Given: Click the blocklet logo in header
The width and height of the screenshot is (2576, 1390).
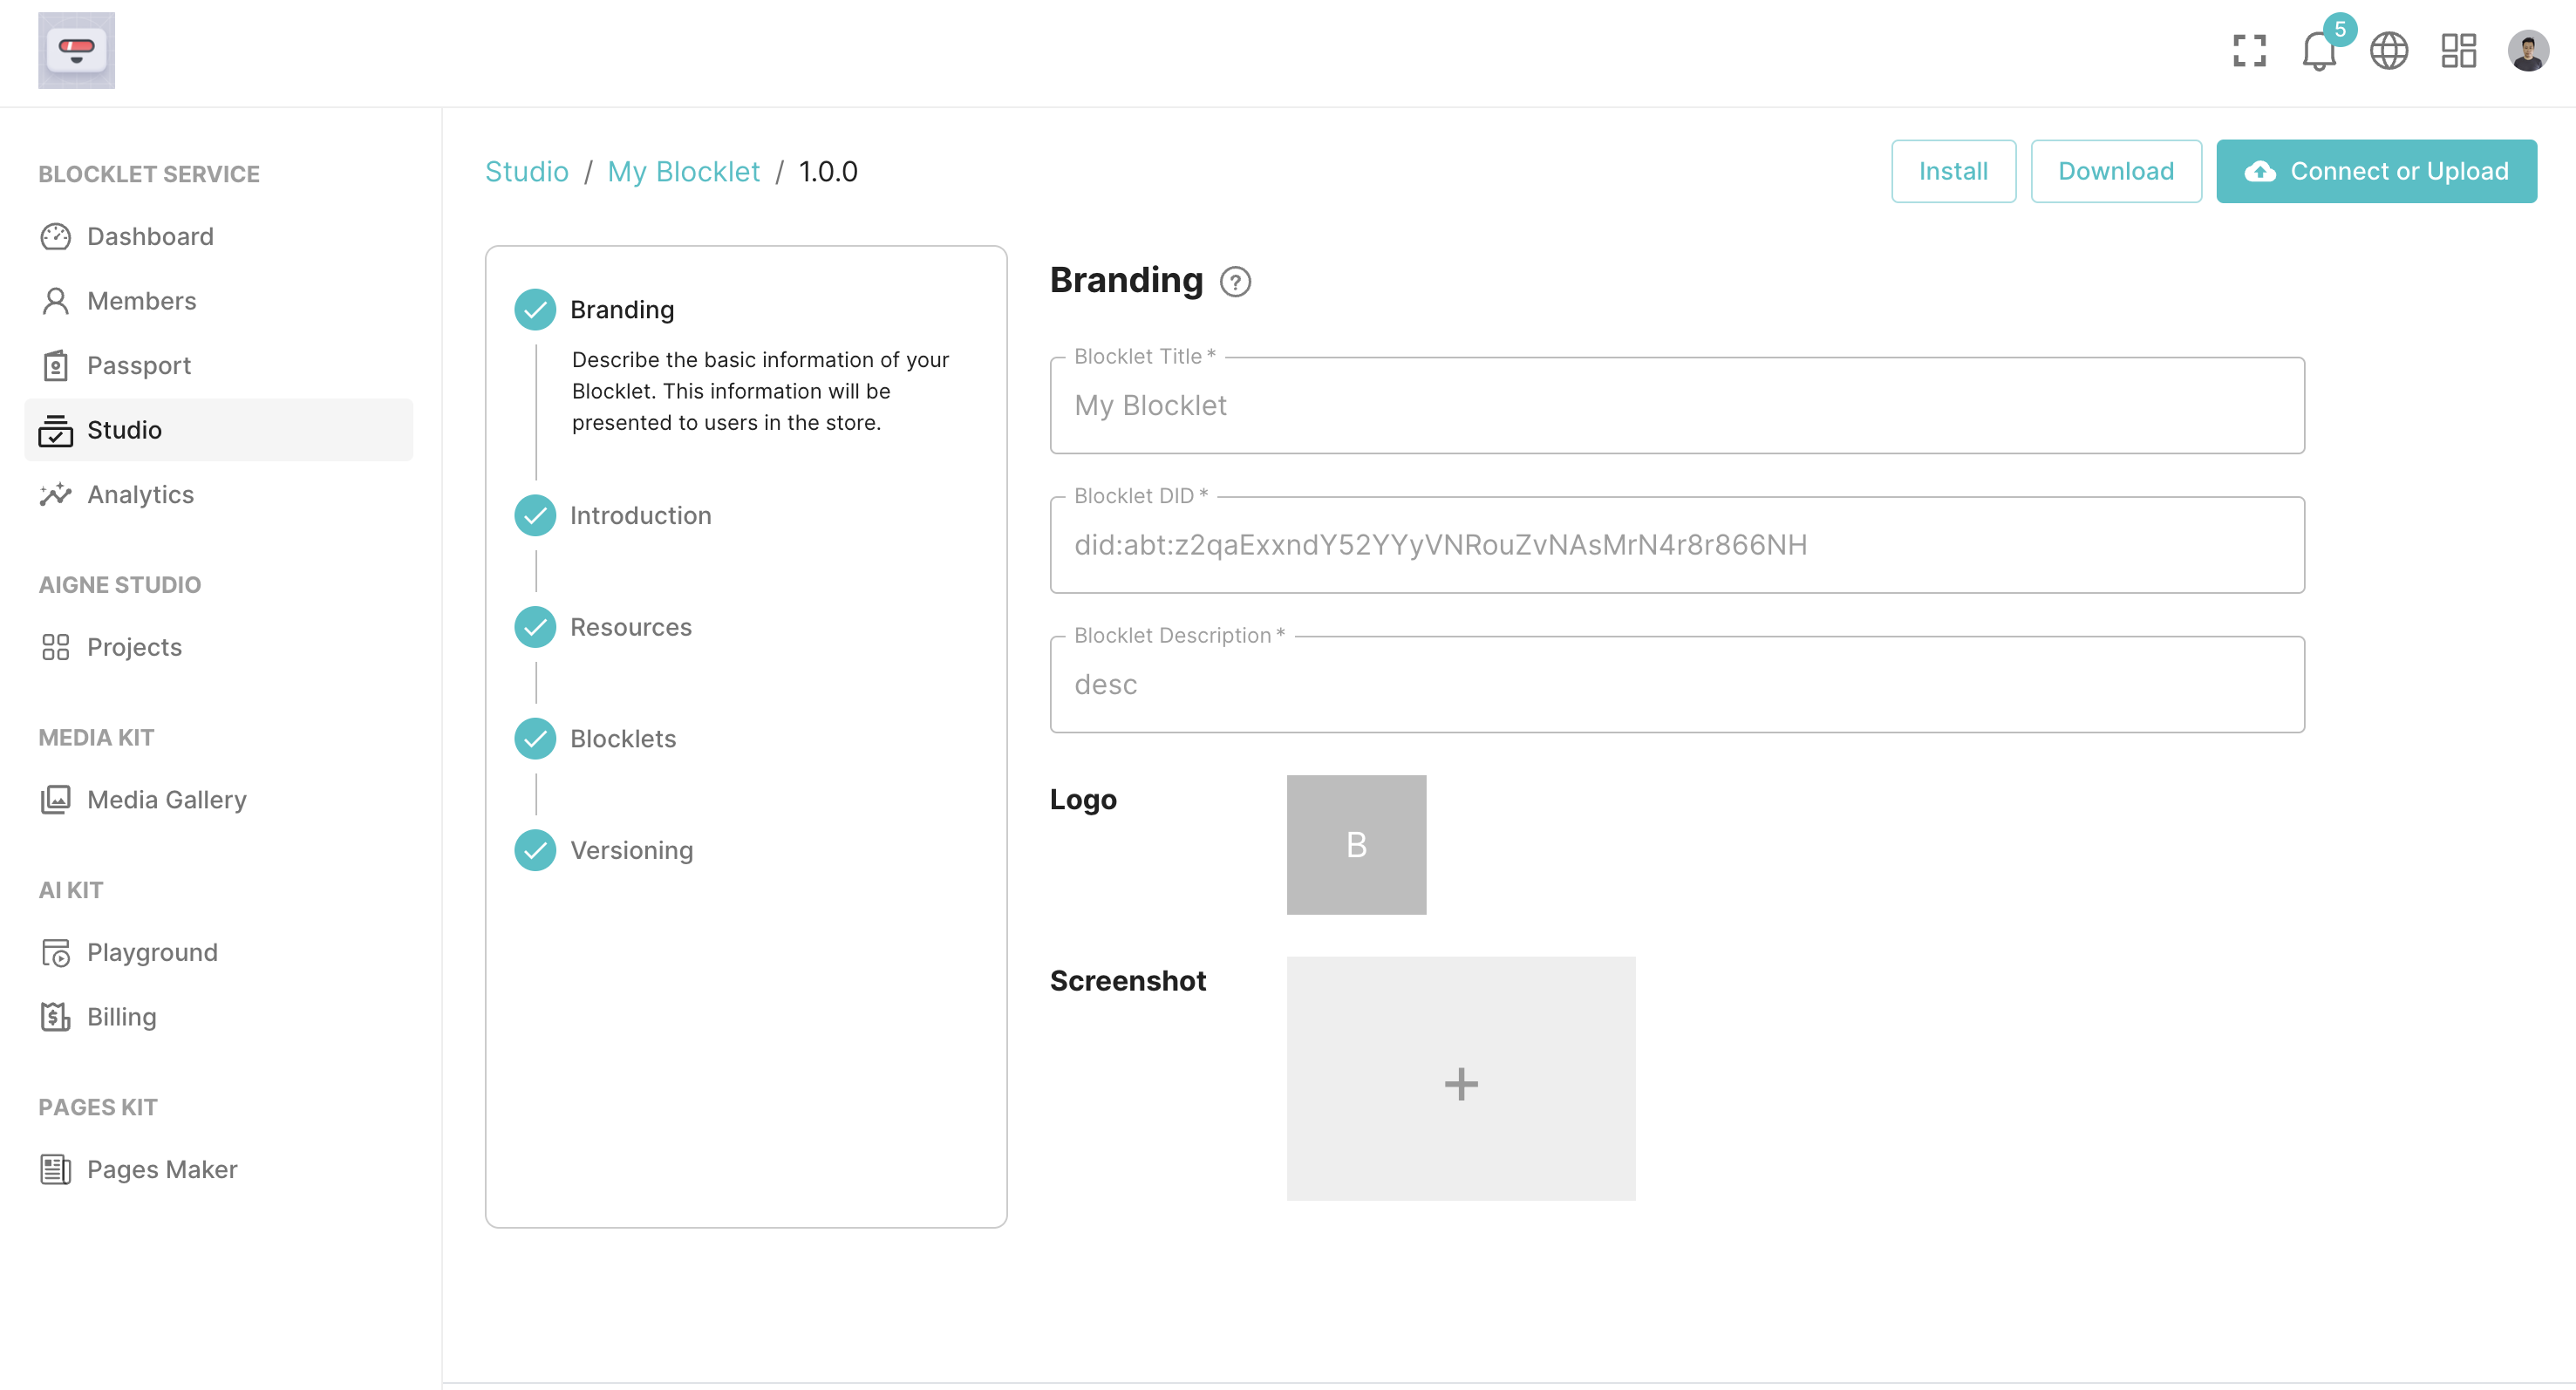Looking at the screenshot, I should tap(76, 50).
